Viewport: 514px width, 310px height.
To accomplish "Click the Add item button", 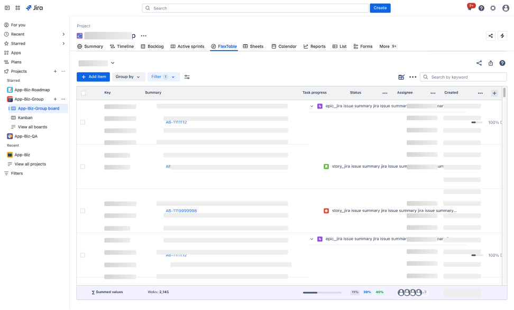I will (94, 77).
